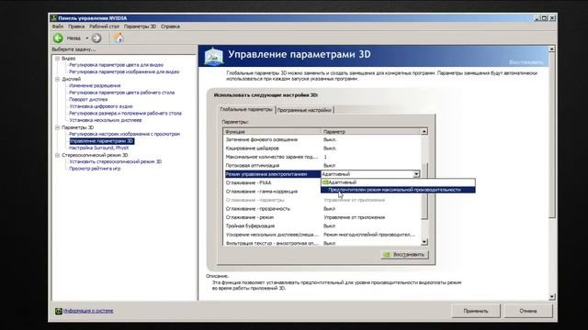Open Регулировка параметров цвета для видео

pyautogui.click(x=117, y=65)
